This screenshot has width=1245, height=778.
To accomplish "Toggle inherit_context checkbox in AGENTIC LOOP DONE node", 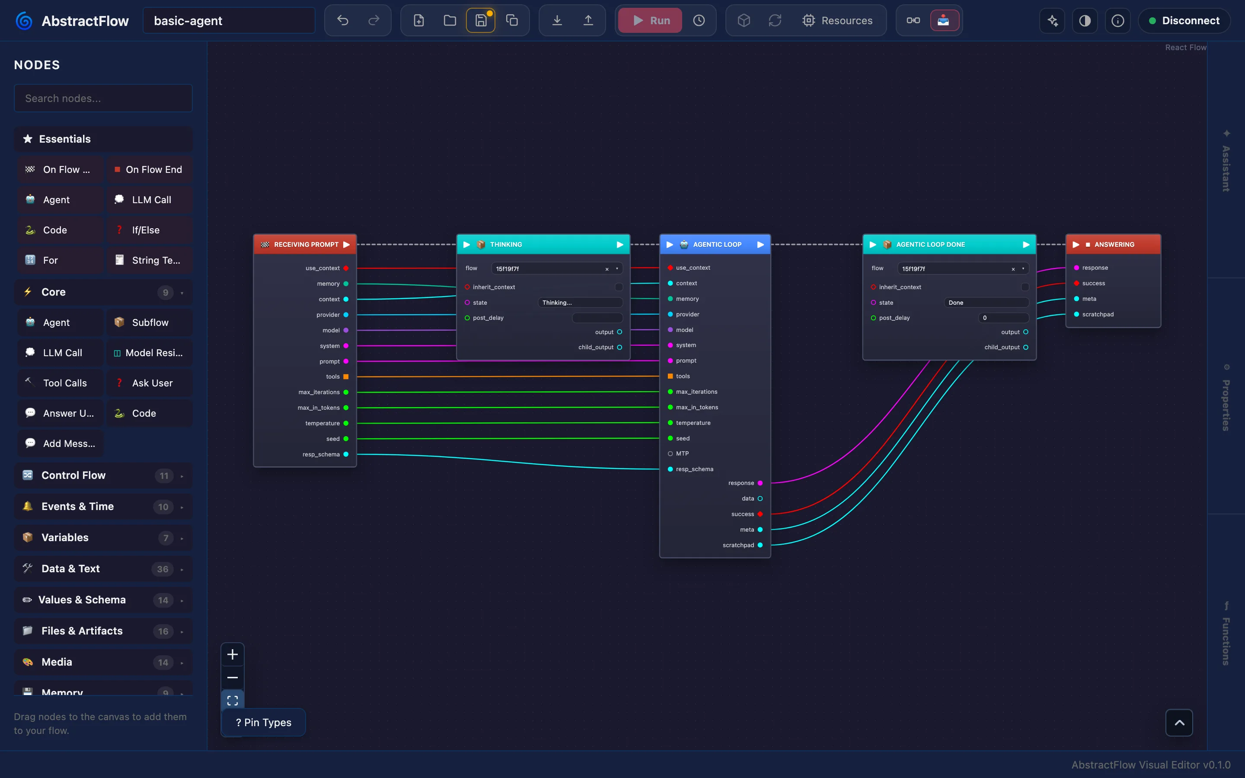I will [x=1025, y=287].
